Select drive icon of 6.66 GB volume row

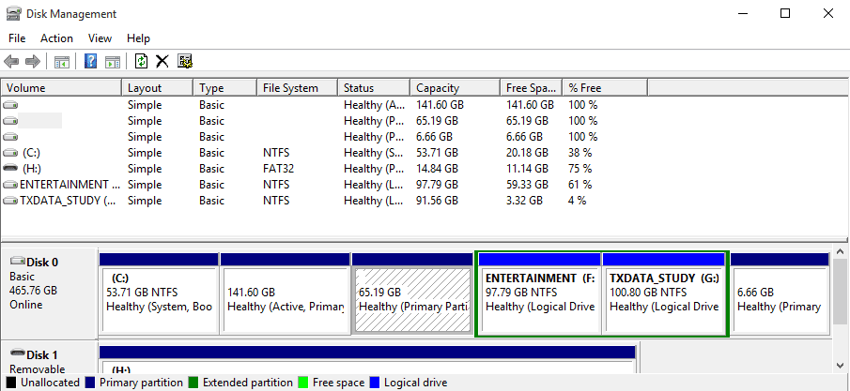coord(10,137)
